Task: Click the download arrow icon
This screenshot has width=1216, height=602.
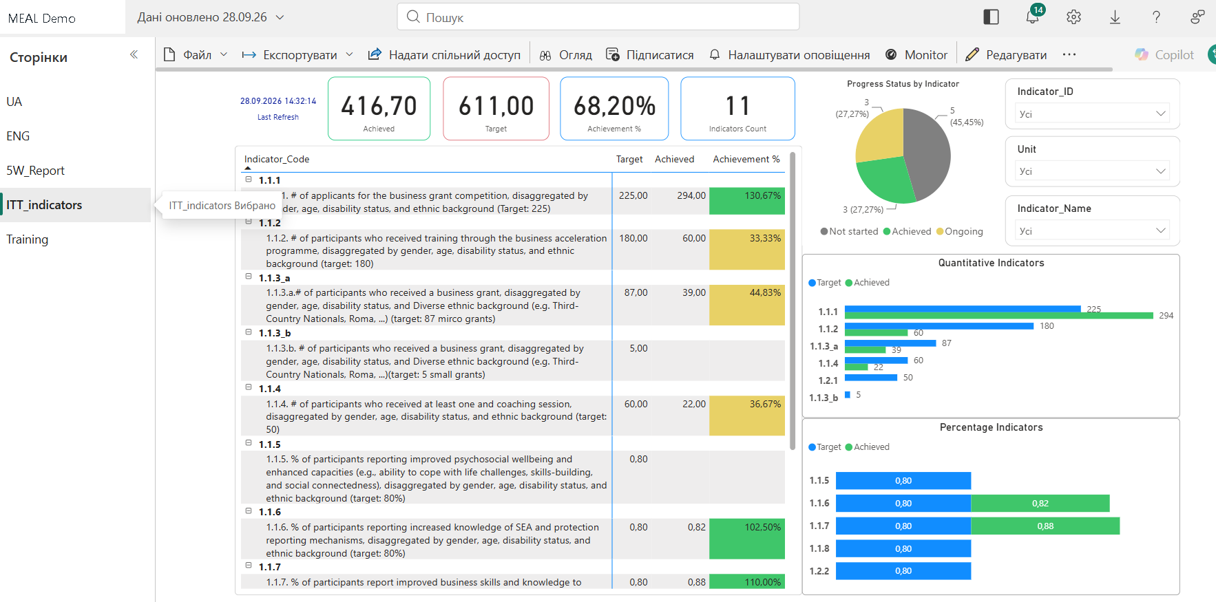Action: (x=1115, y=17)
